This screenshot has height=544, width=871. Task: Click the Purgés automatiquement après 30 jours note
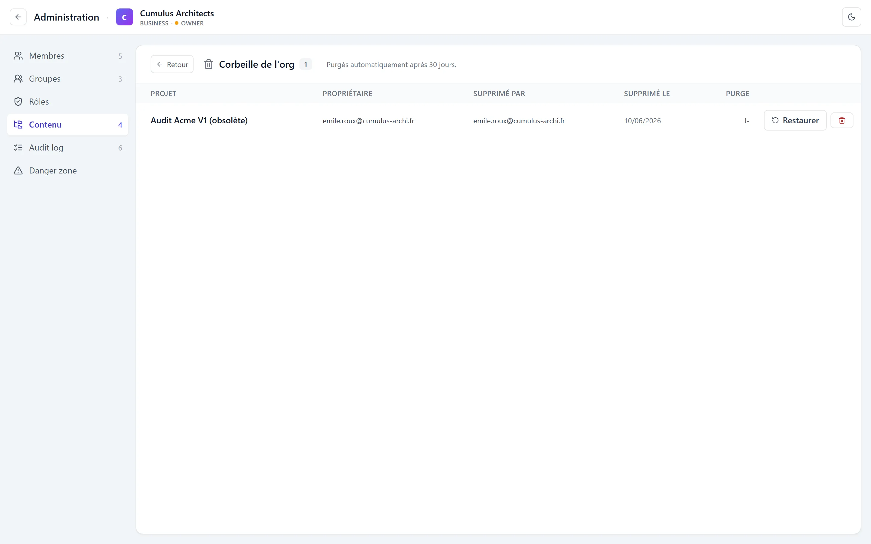click(x=391, y=65)
